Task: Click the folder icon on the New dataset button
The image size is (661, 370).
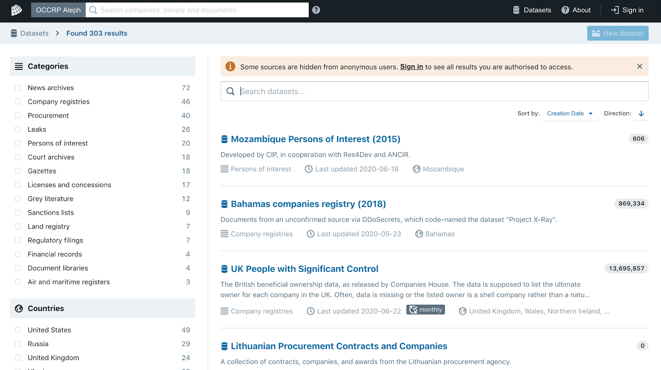Action: (596, 33)
